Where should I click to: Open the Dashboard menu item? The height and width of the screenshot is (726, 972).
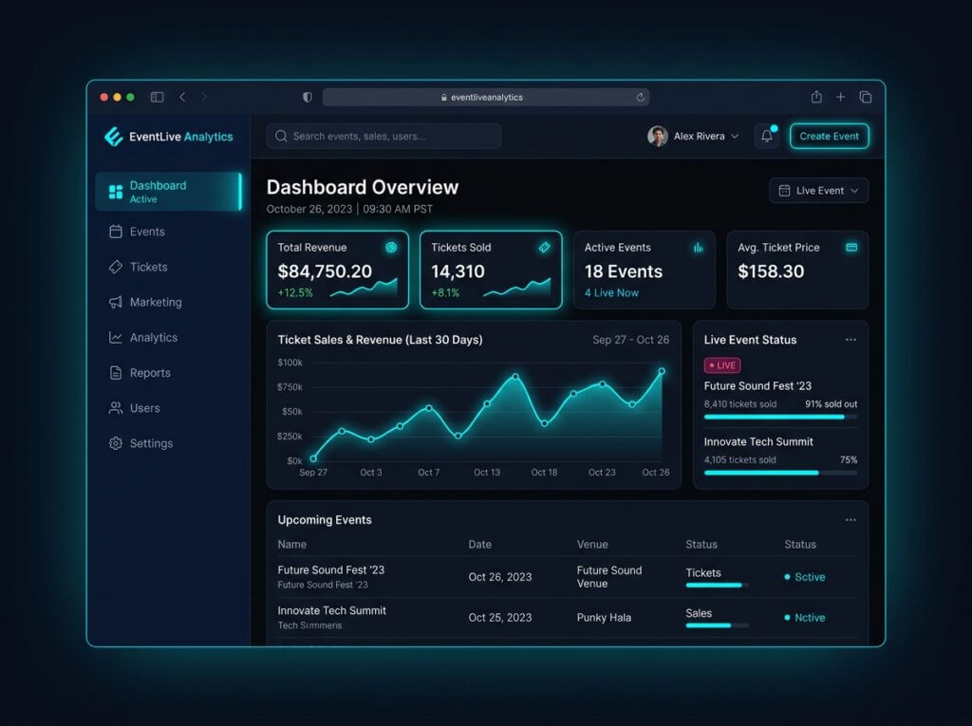pos(169,192)
